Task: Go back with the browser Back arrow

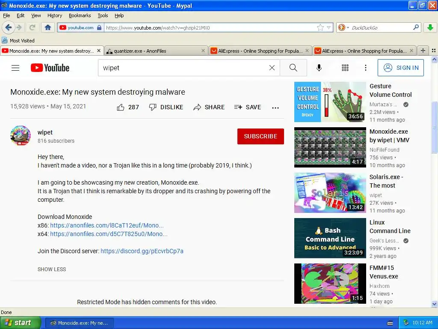Action: coord(9,27)
